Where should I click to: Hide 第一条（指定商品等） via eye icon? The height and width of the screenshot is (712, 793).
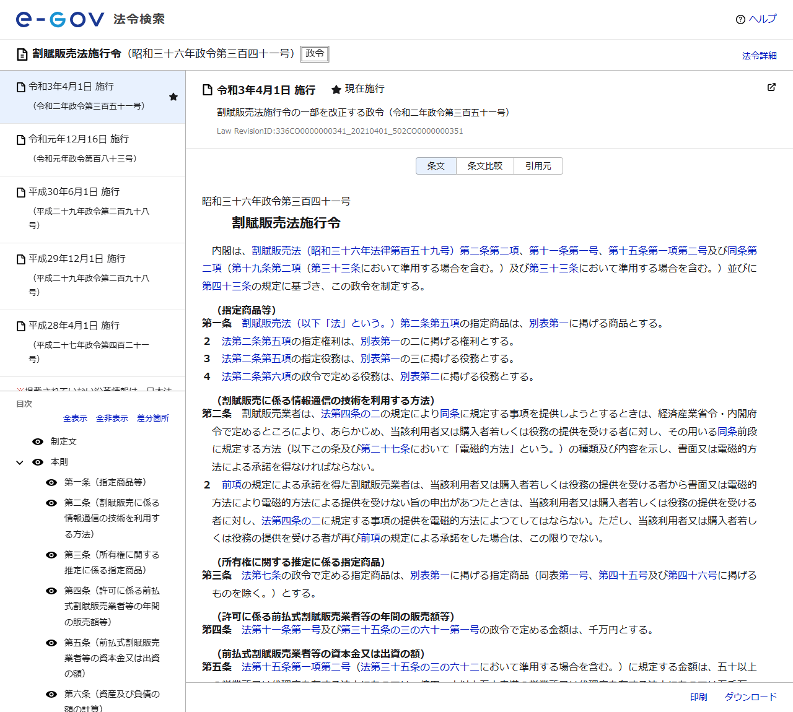pos(51,482)
